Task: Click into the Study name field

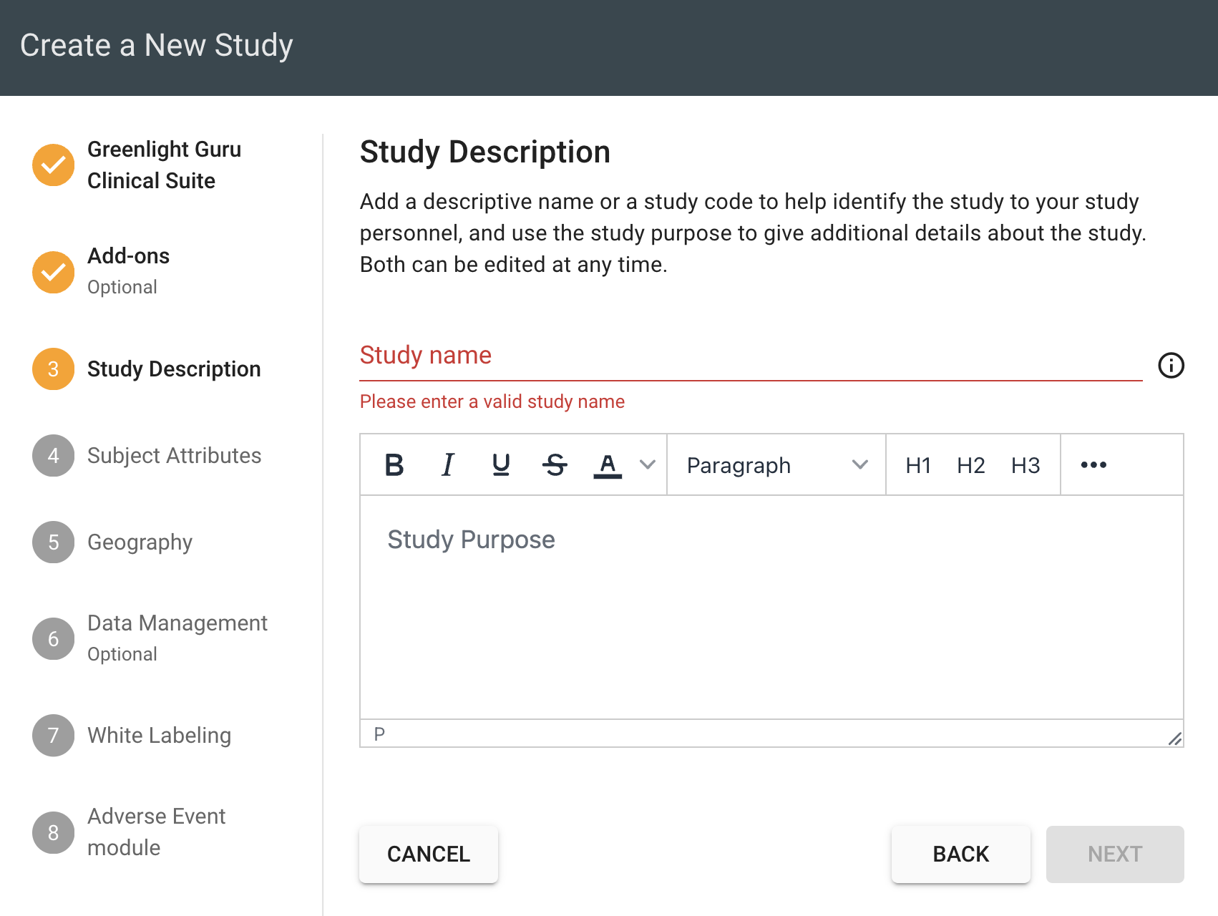Action: tap(750, 356)
